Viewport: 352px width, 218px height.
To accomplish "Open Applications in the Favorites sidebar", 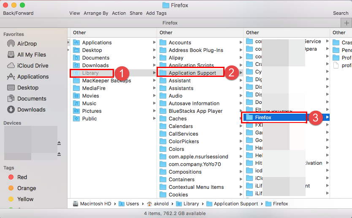I will pos(28,76).
